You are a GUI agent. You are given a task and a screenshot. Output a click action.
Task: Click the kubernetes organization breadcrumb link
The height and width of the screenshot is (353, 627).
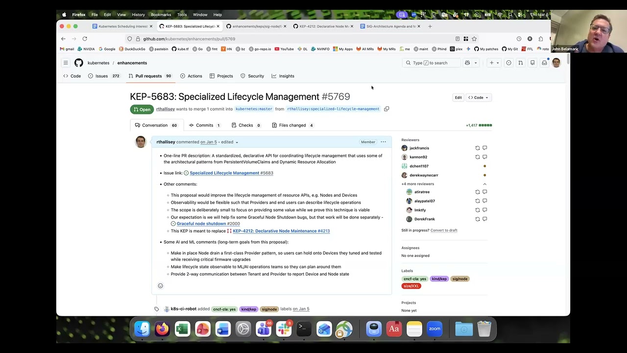[x=98, y=63]
